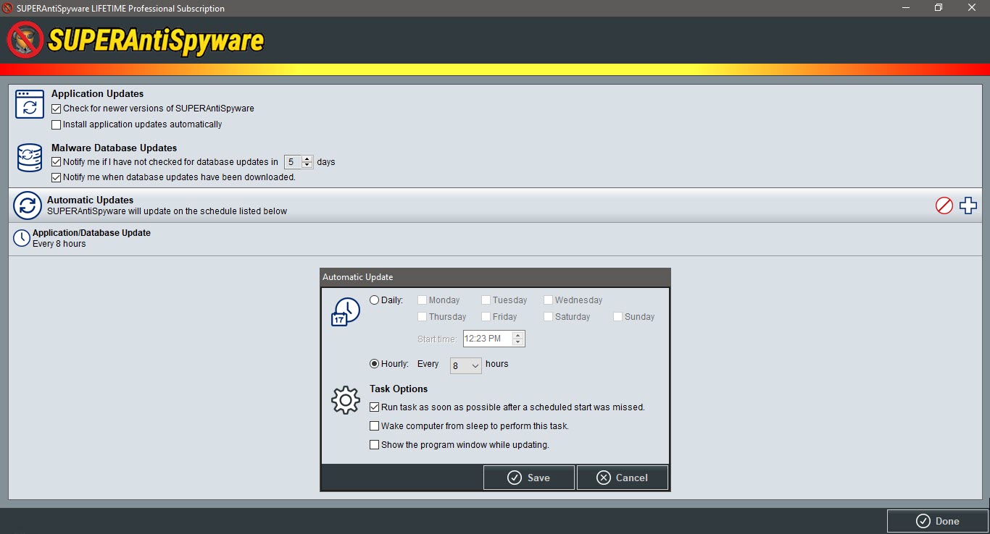Toggle Run task after missed scheduled start
This screenshot has height=534, width=990.
(375, 407)
